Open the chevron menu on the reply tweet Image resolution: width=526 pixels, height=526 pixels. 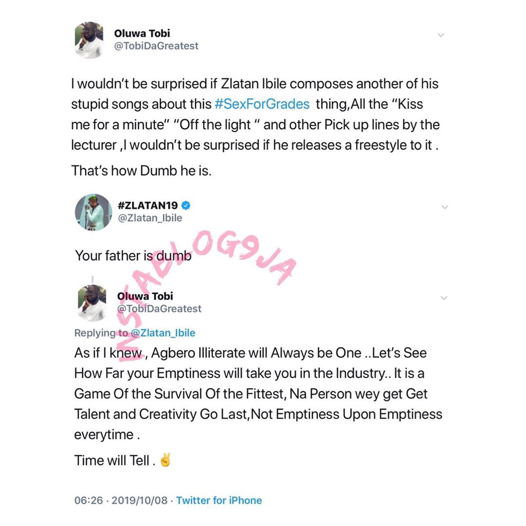tap(444, 298)
